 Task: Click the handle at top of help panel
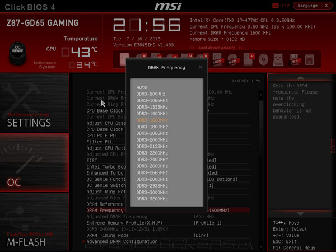[x=300, y=77]
